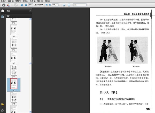The height and width of the screenshot is (113, 155).
Task: Go to next page with down arrow
Action: click(x=26, y=5)
